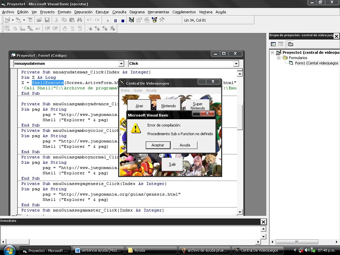Click the Super Nintendo button

coord(198,106)
